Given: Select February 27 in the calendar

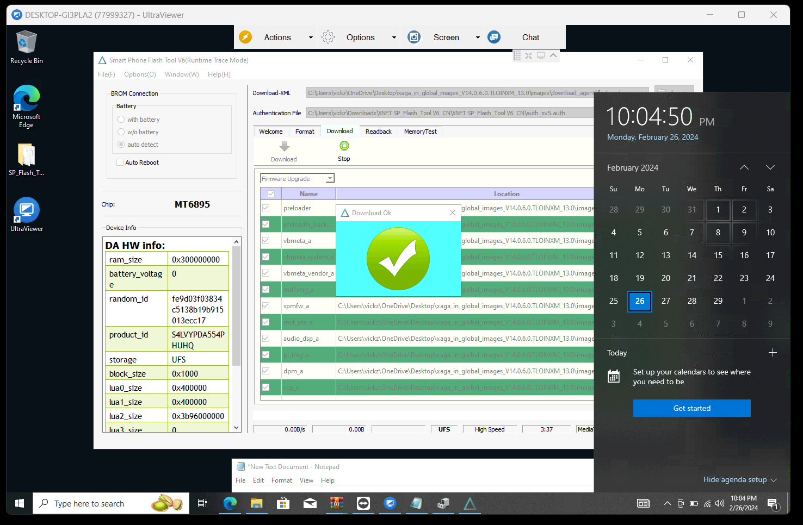Looking at the screenshot, I should (666, 301).
